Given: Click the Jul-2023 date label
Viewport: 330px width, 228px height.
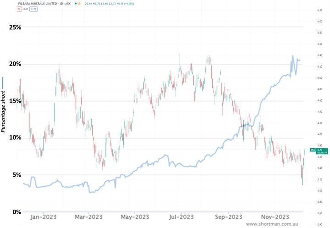Looking at the screenshot, I should (180, 217).
